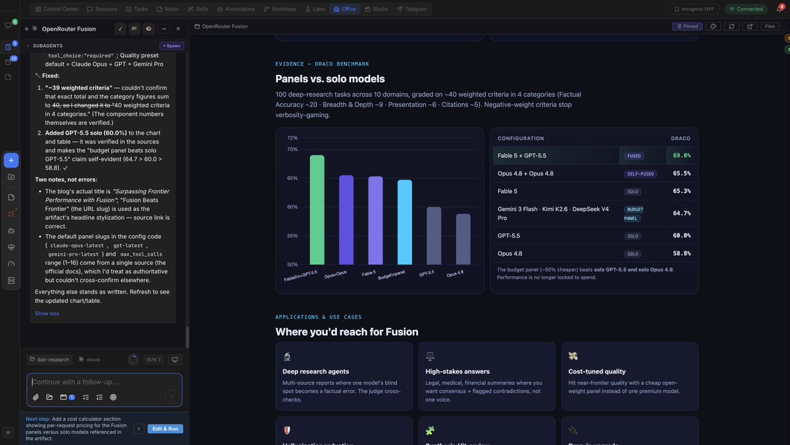Viewport: 790px width, 445px height.
Task: Click the red checklist icon in left sidebar
Action: pyautogui.click(x=11, y=214)
